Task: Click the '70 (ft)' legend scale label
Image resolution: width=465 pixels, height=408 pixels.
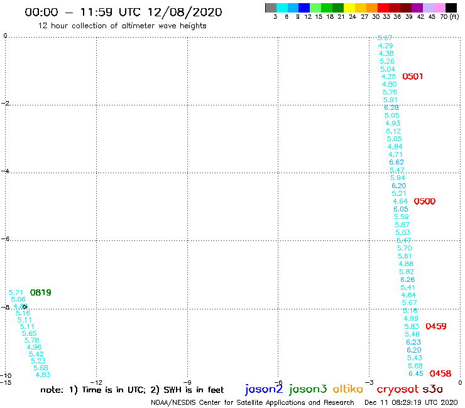Action: 449,16
